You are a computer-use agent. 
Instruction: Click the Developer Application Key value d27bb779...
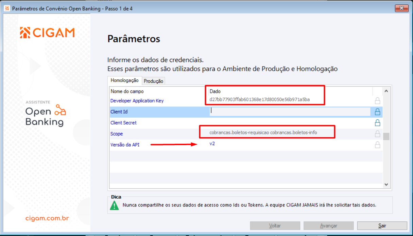pos(260,100)
